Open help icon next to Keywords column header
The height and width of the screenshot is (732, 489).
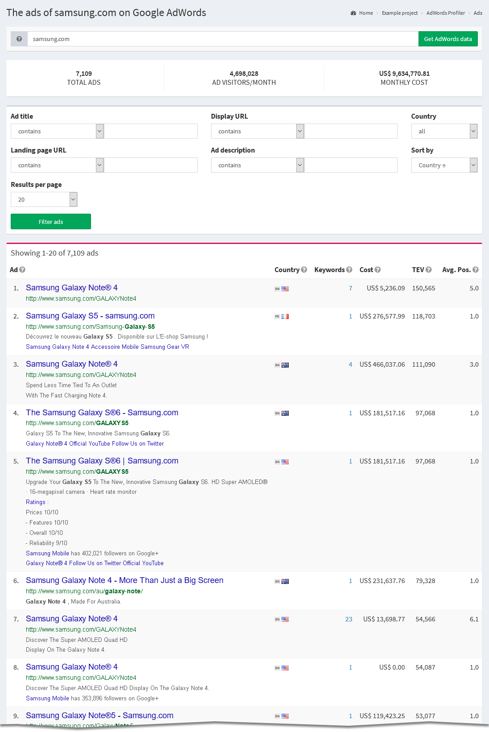point(349,269)
